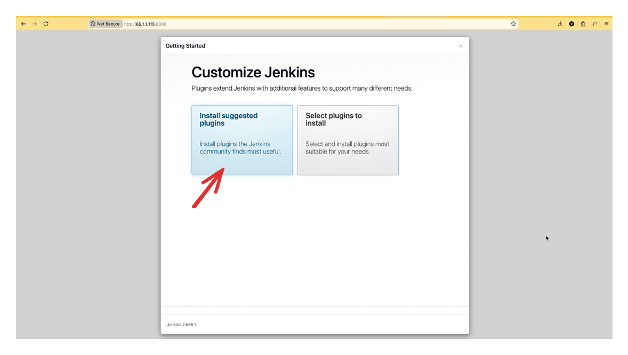The height and width of the screenshot is (355, 628).
Task: Click the Customize Jenkins heading
Action: click(253, 72)
